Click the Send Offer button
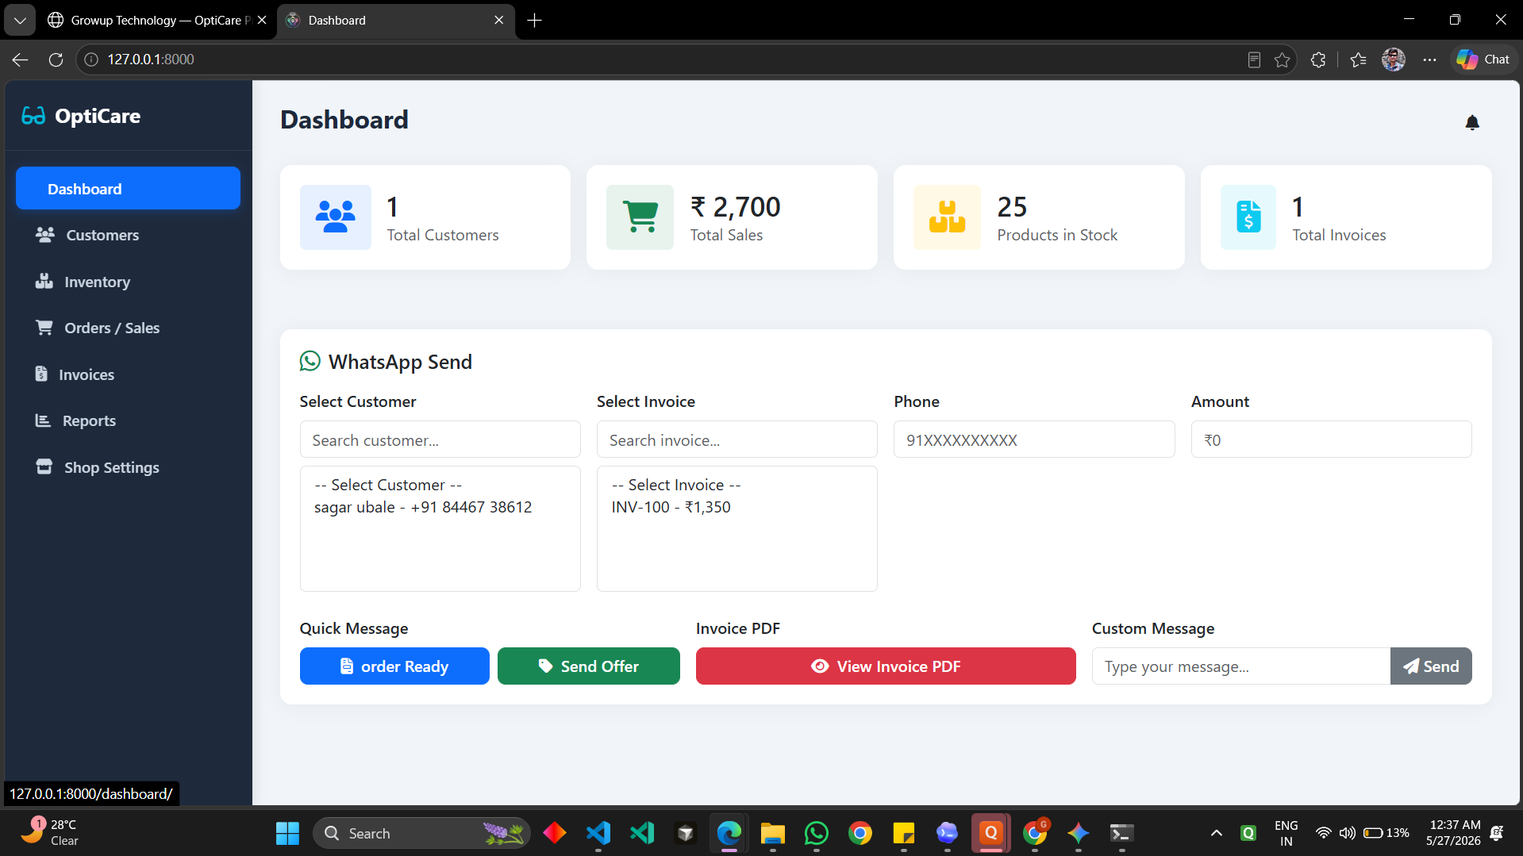The height and width of the screenshot is (856, 1523). [588, 666]
